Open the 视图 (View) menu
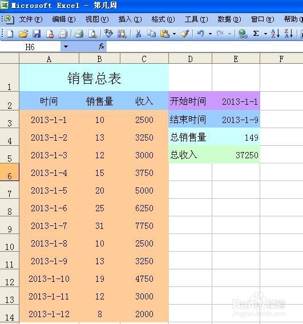303x324 pixels. pyautogui.click(x=97, y=19)
